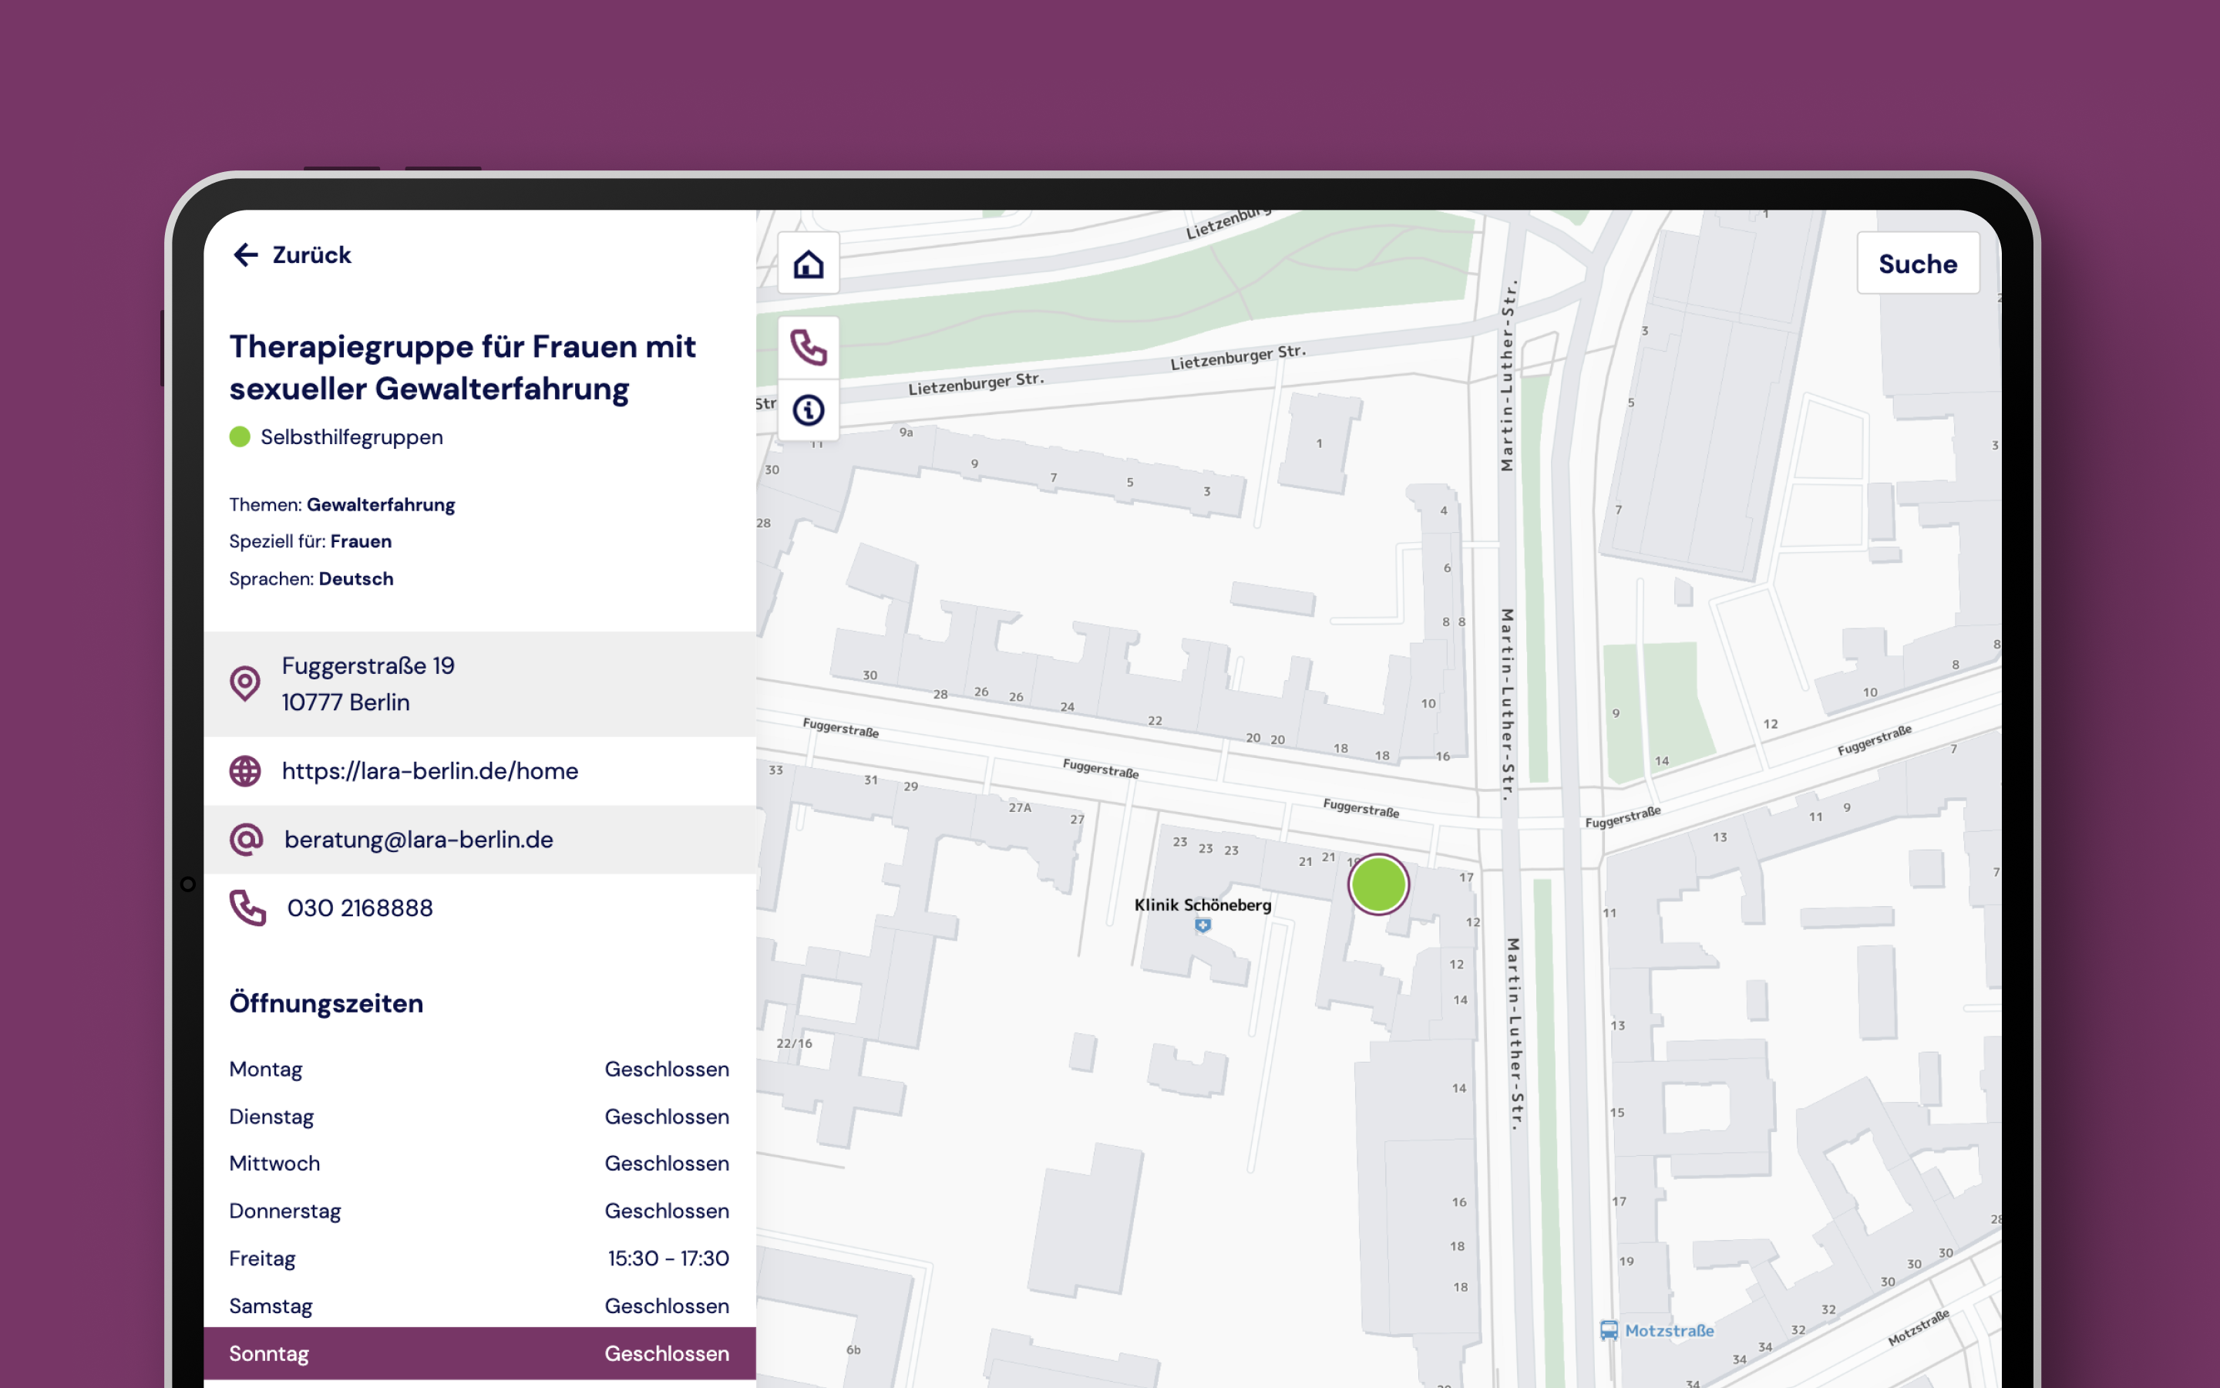This screenshot has width=2220, height=1388.
Task: Select the highlighted Sonntag row
Action: (x=479, y=1353)
